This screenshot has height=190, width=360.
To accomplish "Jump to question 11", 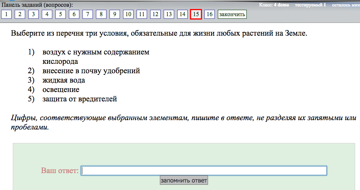I will point(142,14).
